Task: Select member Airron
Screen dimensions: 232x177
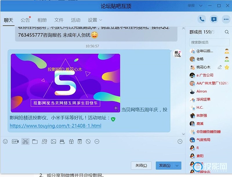Action: pyautogui.click(x=209, y=91)
